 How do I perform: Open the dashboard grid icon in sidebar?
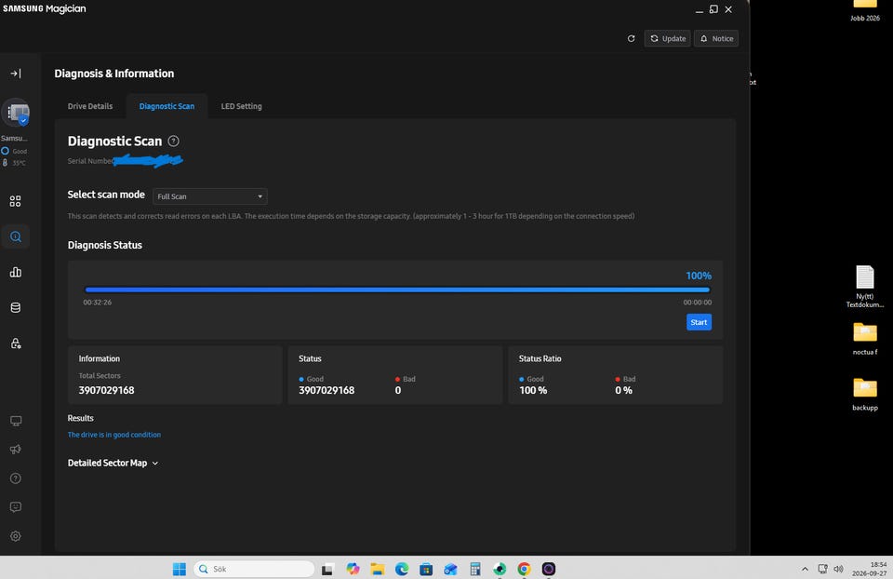[x=16, y=201]
